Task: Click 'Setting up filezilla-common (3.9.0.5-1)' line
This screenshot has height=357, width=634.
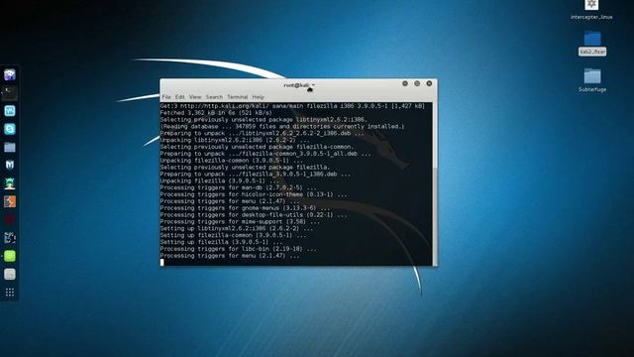Action: 233,235
